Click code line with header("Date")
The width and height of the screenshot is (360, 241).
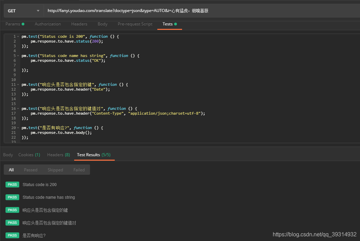(70, 90)
